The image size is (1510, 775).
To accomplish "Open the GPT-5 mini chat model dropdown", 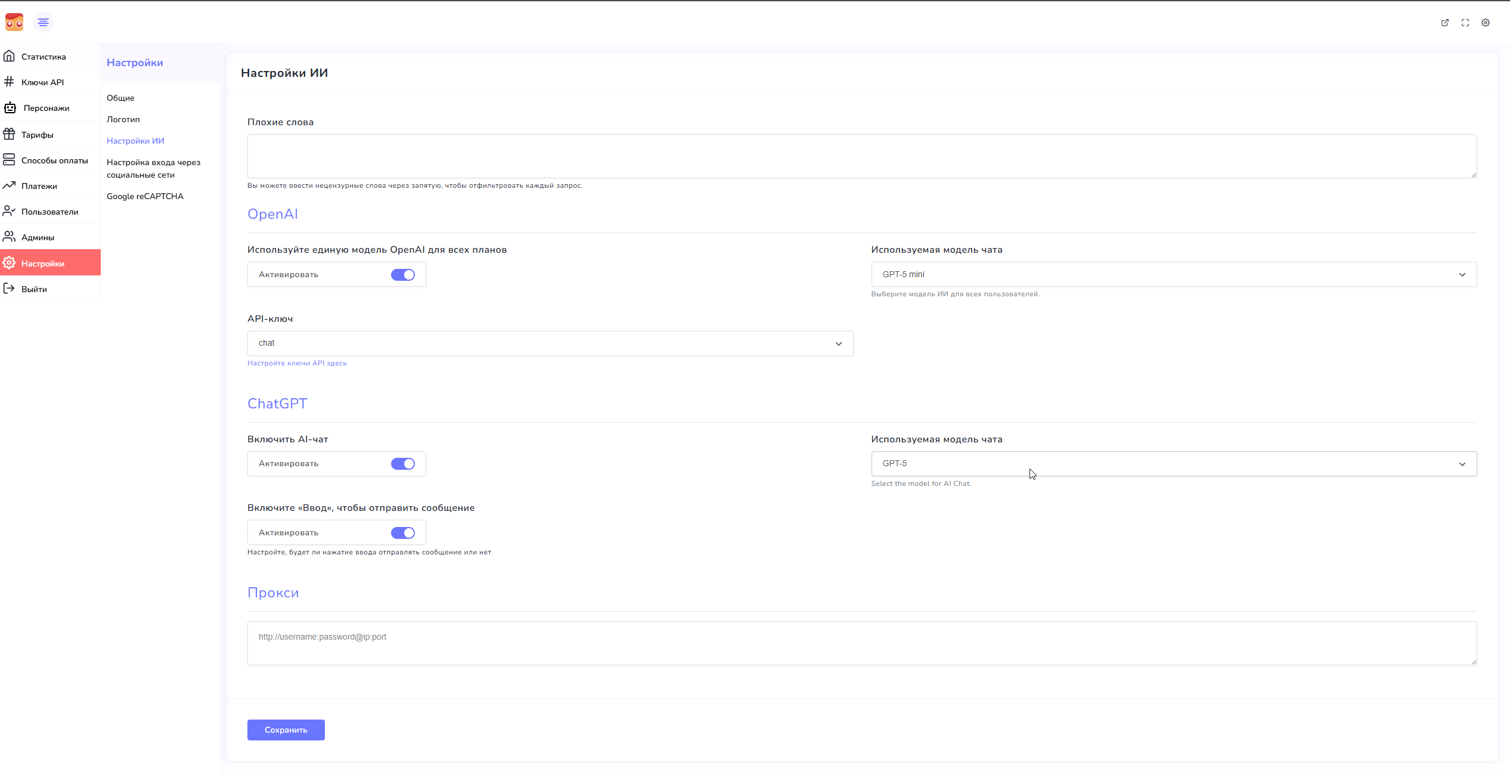I will tap(1173, 275).
